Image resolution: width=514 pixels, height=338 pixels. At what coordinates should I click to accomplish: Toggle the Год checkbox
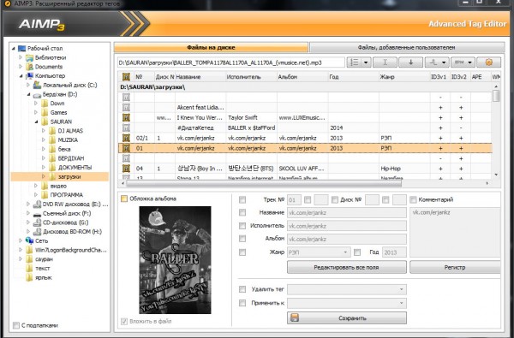coord(357,252)
